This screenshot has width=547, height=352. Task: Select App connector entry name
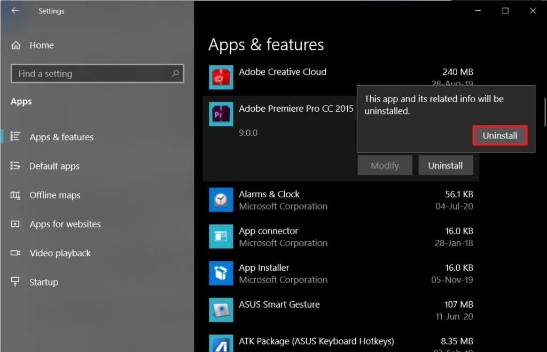(x=268, y=231)
